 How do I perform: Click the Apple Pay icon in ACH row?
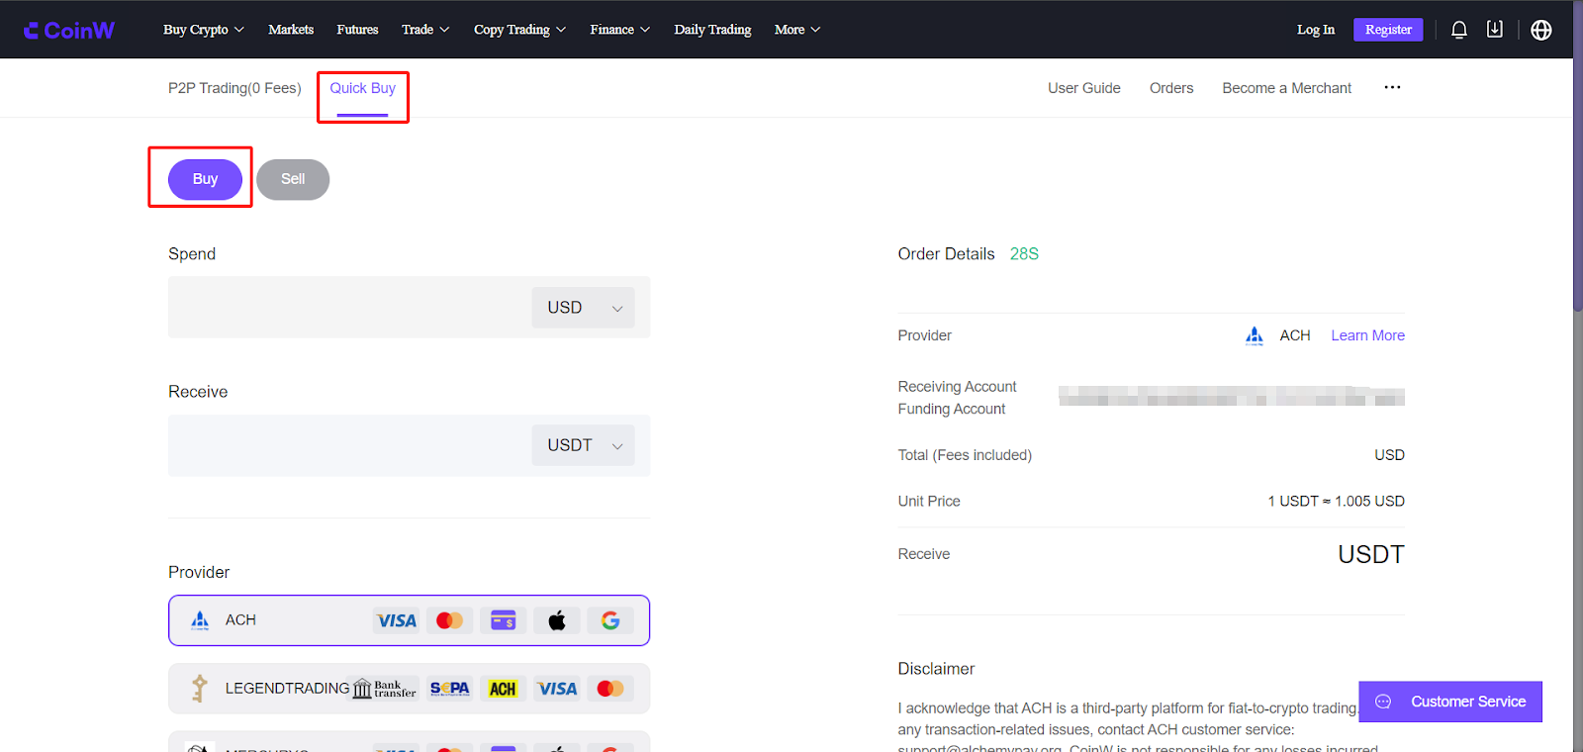tap(557, 620)
